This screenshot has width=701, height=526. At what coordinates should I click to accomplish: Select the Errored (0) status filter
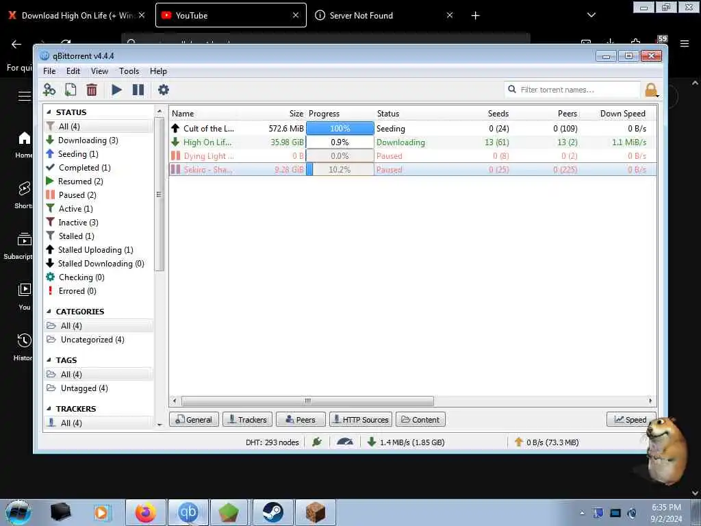click(77, 291)
